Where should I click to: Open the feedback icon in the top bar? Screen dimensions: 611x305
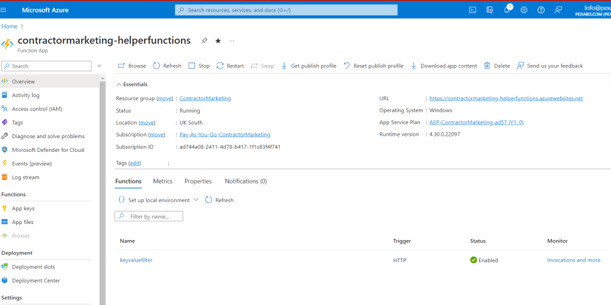pyautogui.click(x=558, y=10)
